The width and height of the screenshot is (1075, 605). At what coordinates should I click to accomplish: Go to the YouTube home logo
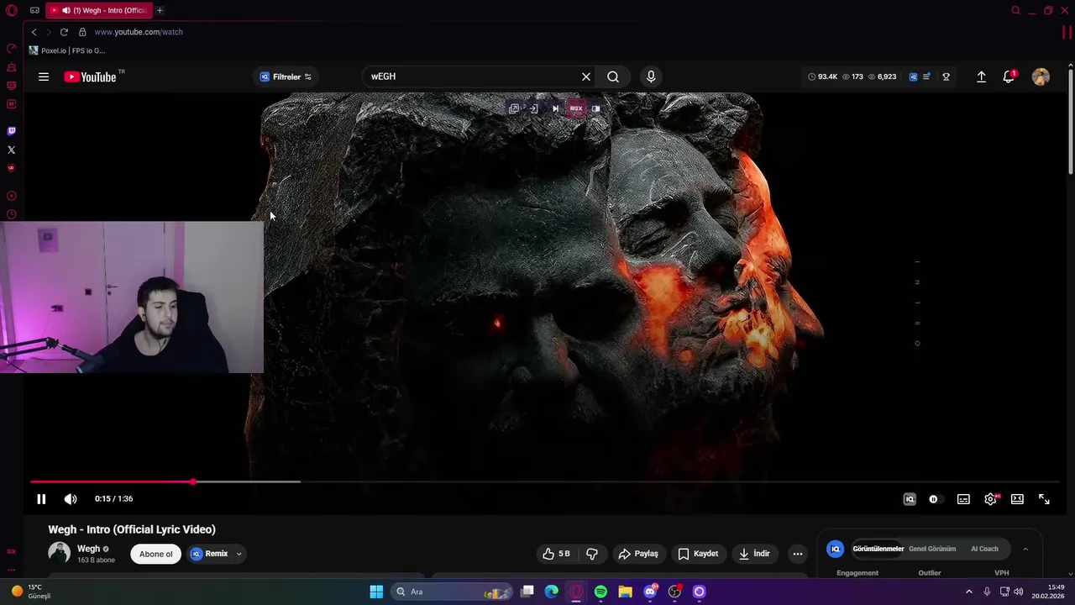pos(90,76)
